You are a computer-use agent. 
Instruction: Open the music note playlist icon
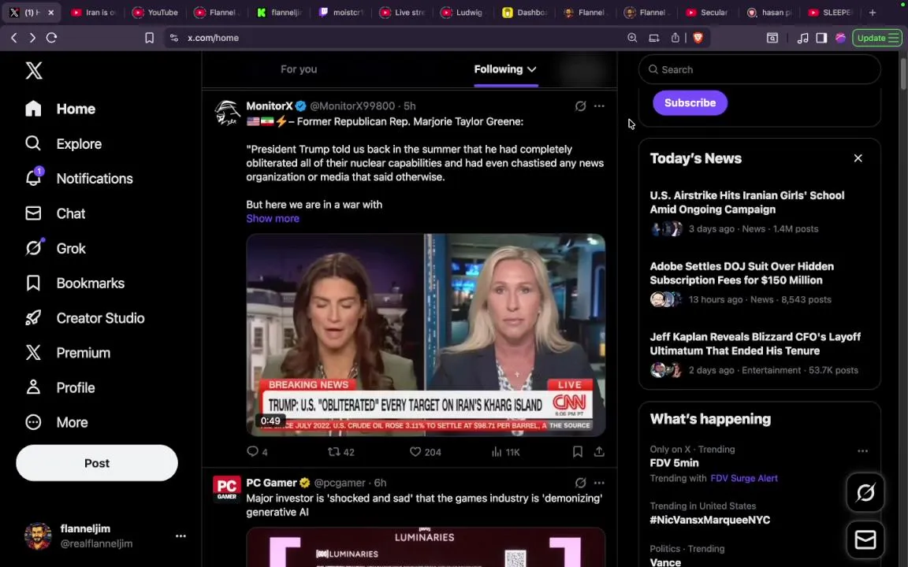(x=802, y=38)
